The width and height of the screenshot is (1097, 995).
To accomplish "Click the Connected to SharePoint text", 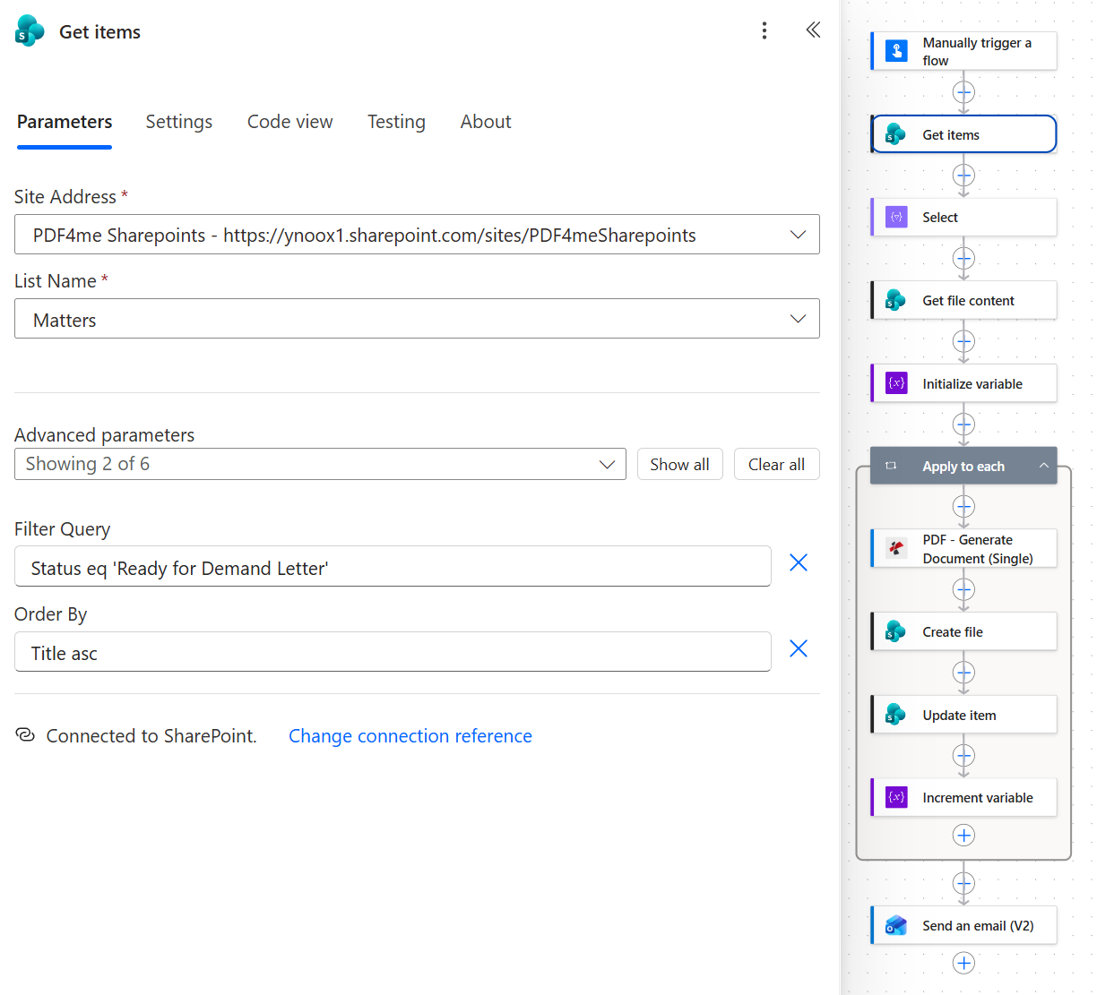I will coord(151,736).
